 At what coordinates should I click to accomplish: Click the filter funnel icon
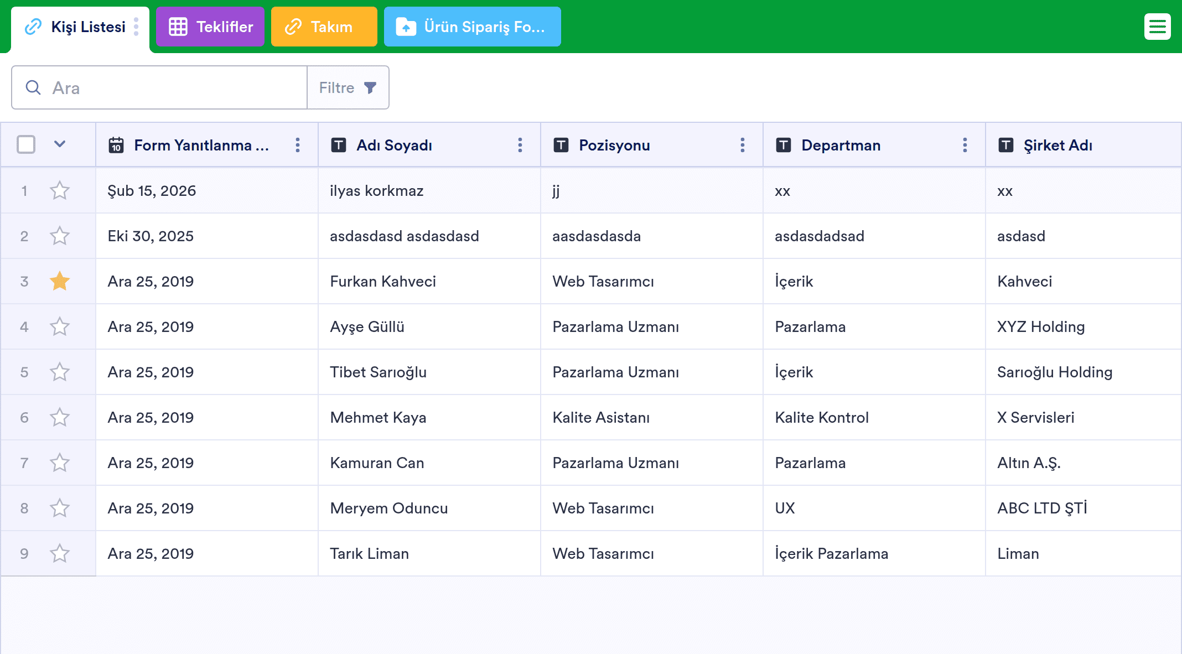click(370, 87)
